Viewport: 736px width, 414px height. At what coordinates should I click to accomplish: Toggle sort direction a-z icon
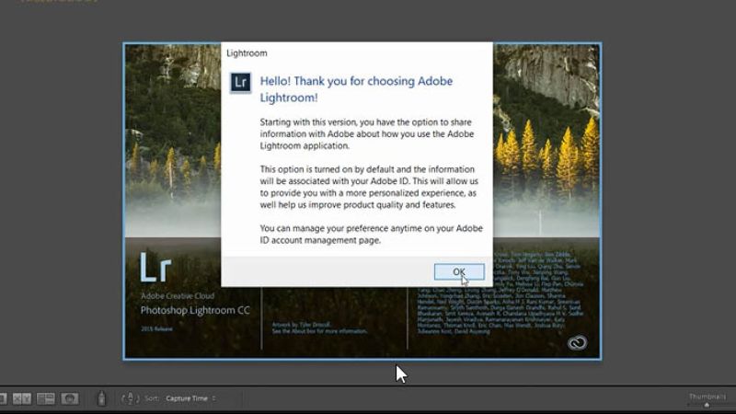point(130,398)
